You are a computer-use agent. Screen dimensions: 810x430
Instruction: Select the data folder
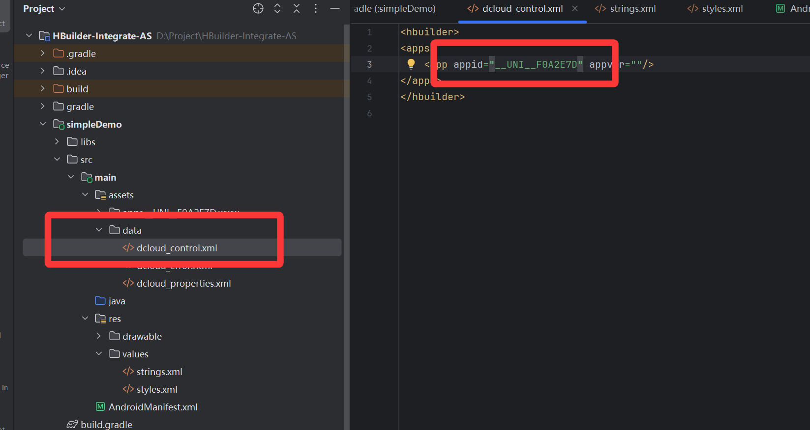[x=132, y=230]
